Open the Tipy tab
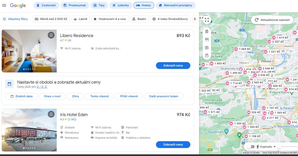Image resolution: width=298 pixels, height=156 pixels. click(99, 5)
